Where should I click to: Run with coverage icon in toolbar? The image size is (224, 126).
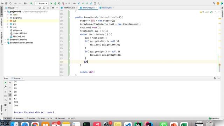(59, 3)
